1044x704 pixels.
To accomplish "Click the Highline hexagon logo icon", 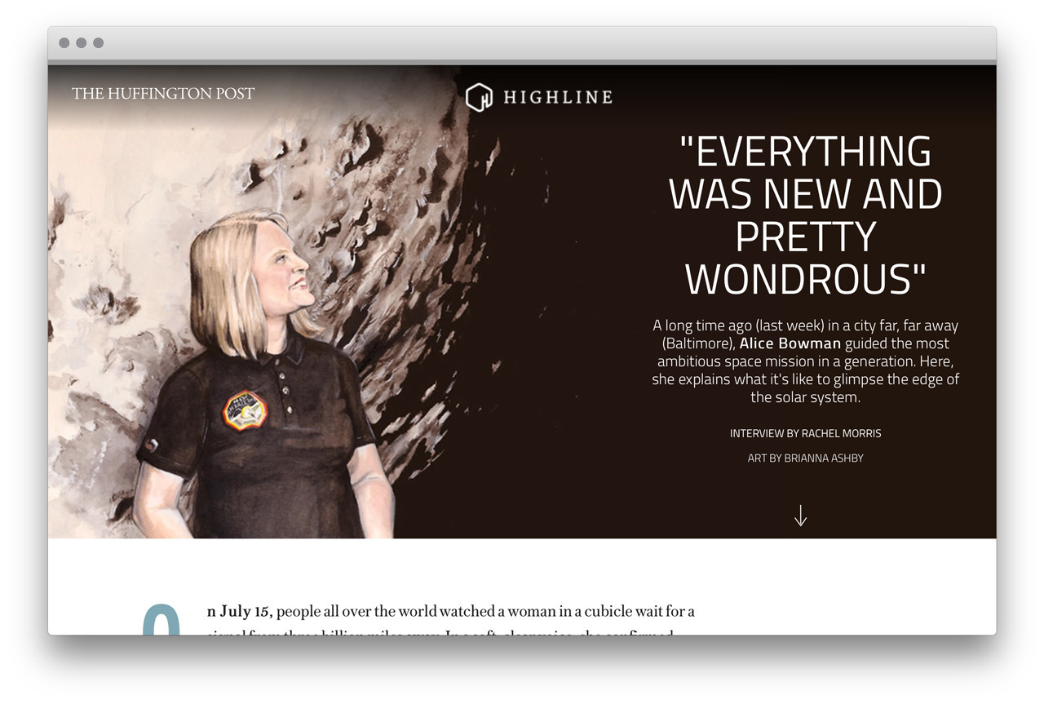I will click(x=479, y=97).
